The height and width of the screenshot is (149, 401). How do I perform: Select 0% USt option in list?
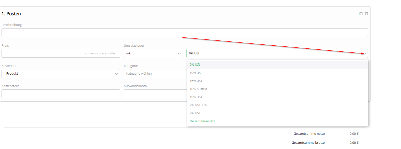click(277, 65)
